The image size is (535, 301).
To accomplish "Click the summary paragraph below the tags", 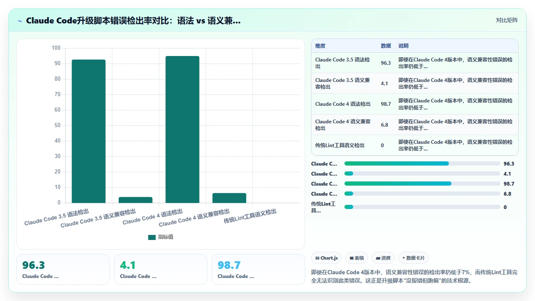I will pos(415,276).
